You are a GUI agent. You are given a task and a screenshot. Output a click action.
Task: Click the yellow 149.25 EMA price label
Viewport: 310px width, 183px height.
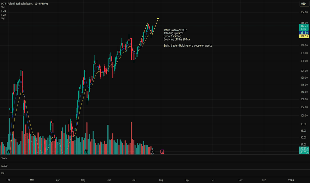click(x=304, y=36)
